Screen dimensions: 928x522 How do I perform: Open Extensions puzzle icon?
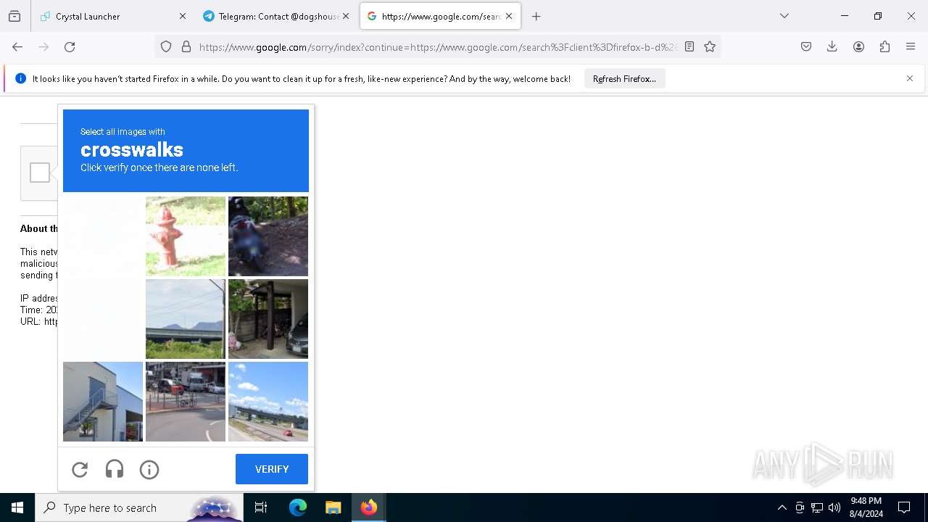click(x=884, y=47)
